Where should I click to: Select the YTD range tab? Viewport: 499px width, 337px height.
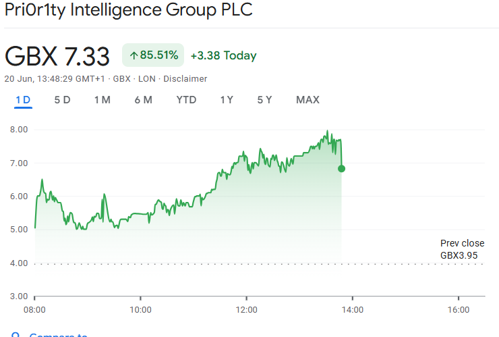186,100
